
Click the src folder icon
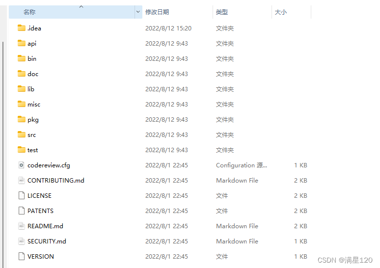(x=21, y=134)
